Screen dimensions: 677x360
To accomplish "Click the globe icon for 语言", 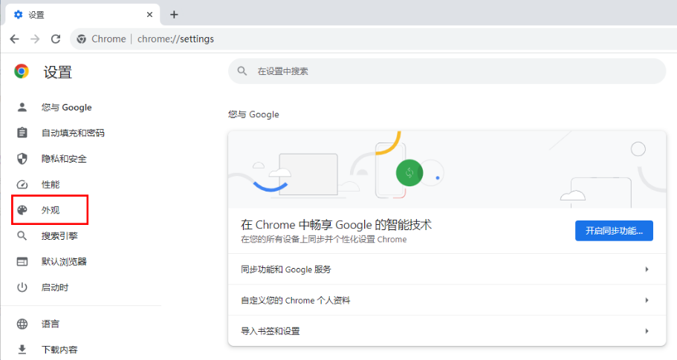I will (x=22, y=324).
